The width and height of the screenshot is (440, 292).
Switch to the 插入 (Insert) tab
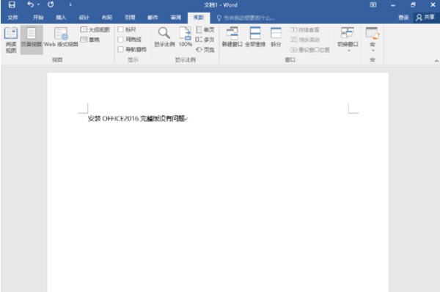[61, 18]
